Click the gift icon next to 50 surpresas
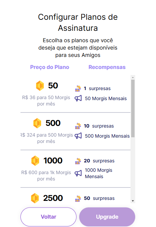Image resolution: width=156 pixels, height=227 pixels. 78,199
